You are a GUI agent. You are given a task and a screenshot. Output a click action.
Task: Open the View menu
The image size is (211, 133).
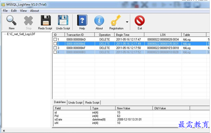[x=23, y=11]
